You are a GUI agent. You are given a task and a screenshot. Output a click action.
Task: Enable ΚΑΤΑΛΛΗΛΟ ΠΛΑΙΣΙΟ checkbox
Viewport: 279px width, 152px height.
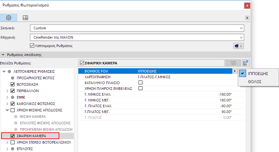140,82
